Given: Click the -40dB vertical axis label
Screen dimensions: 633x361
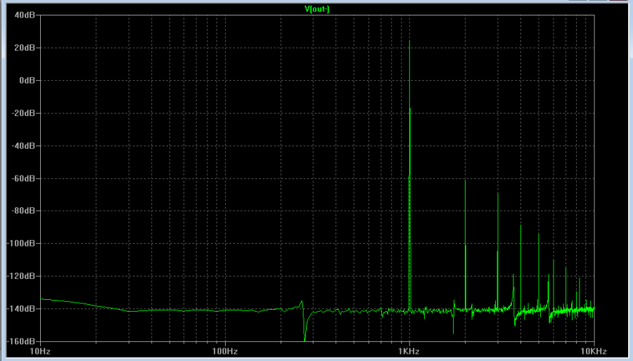Looking at the screenshot, I should [x=23, y=145].
